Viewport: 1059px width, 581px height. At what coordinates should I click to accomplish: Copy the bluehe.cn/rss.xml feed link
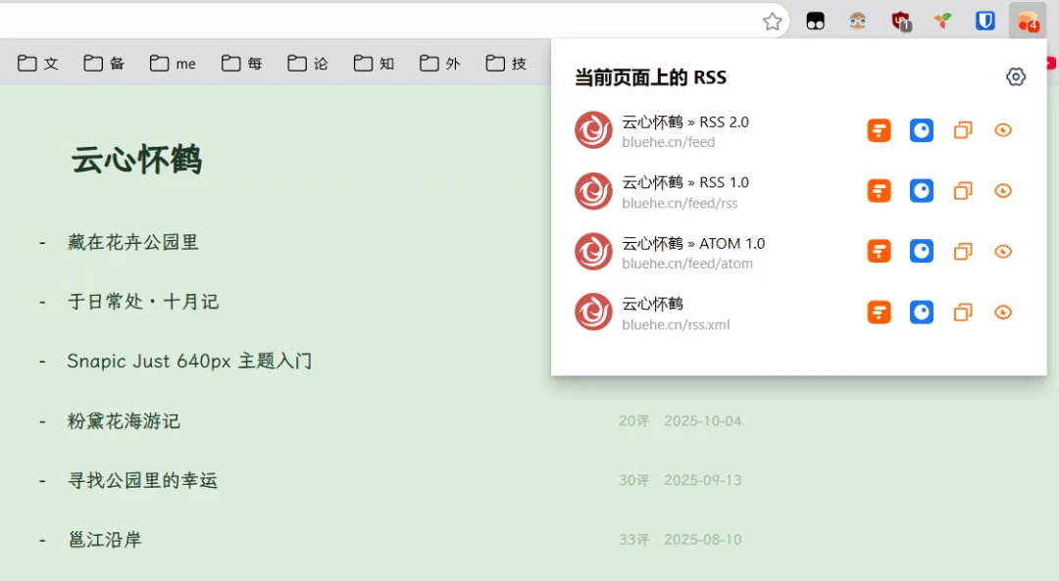963,313
